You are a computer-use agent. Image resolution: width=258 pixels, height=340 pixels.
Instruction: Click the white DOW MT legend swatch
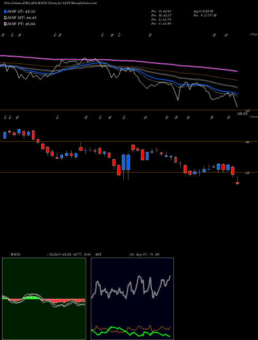pyautogui.click(x=5, y=18)
